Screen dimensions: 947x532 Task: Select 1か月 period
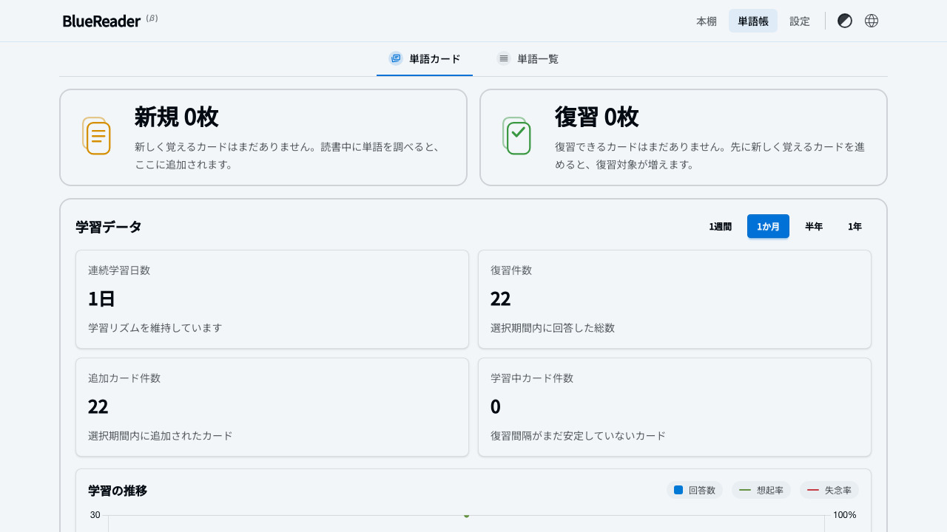[768, 227]
